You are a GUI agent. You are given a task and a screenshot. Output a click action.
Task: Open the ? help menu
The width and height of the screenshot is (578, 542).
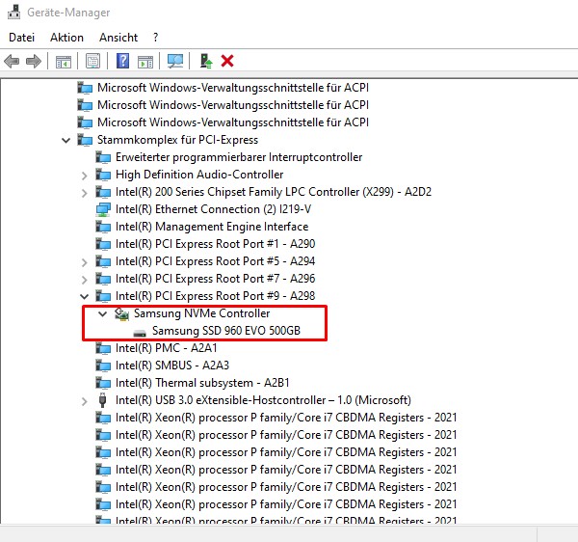[x=155, y=38]
